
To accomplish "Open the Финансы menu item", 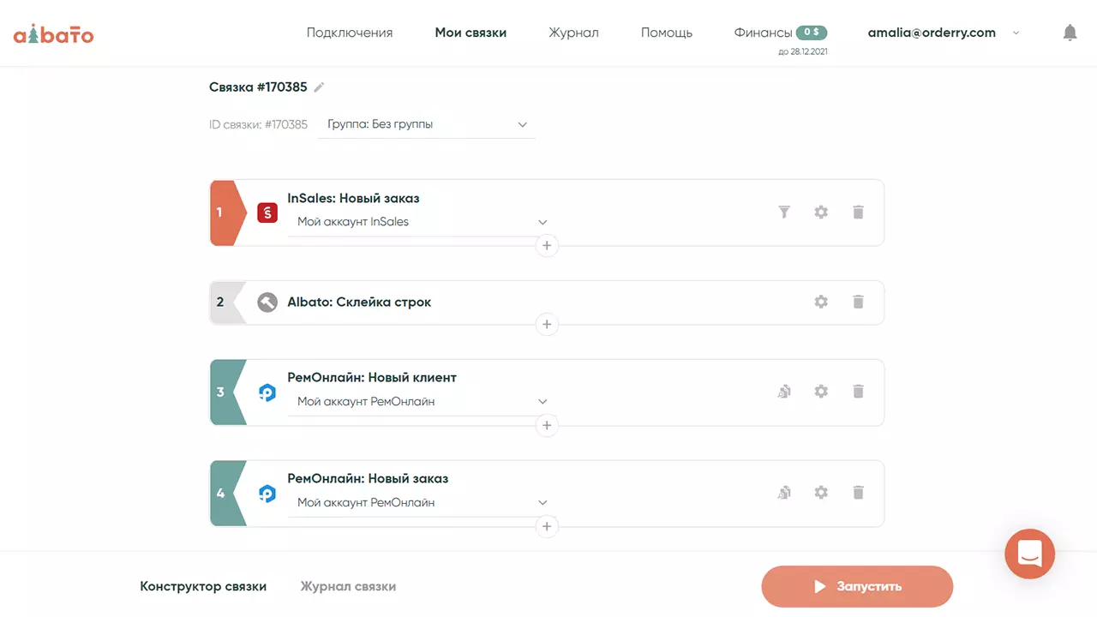I will (x=763, y=33).
